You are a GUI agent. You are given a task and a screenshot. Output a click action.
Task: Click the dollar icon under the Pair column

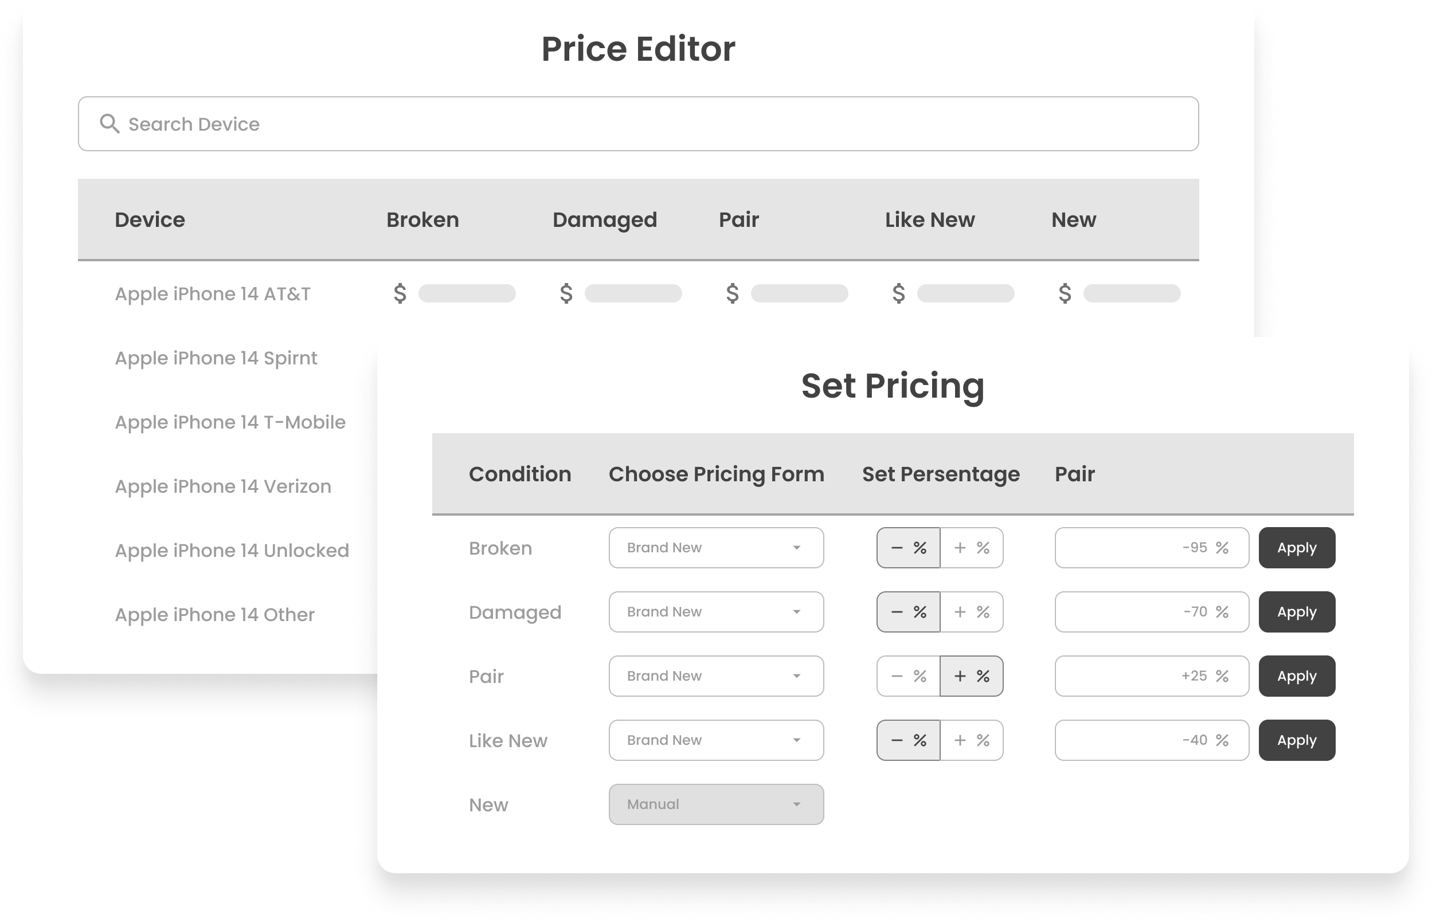point(732,293)
